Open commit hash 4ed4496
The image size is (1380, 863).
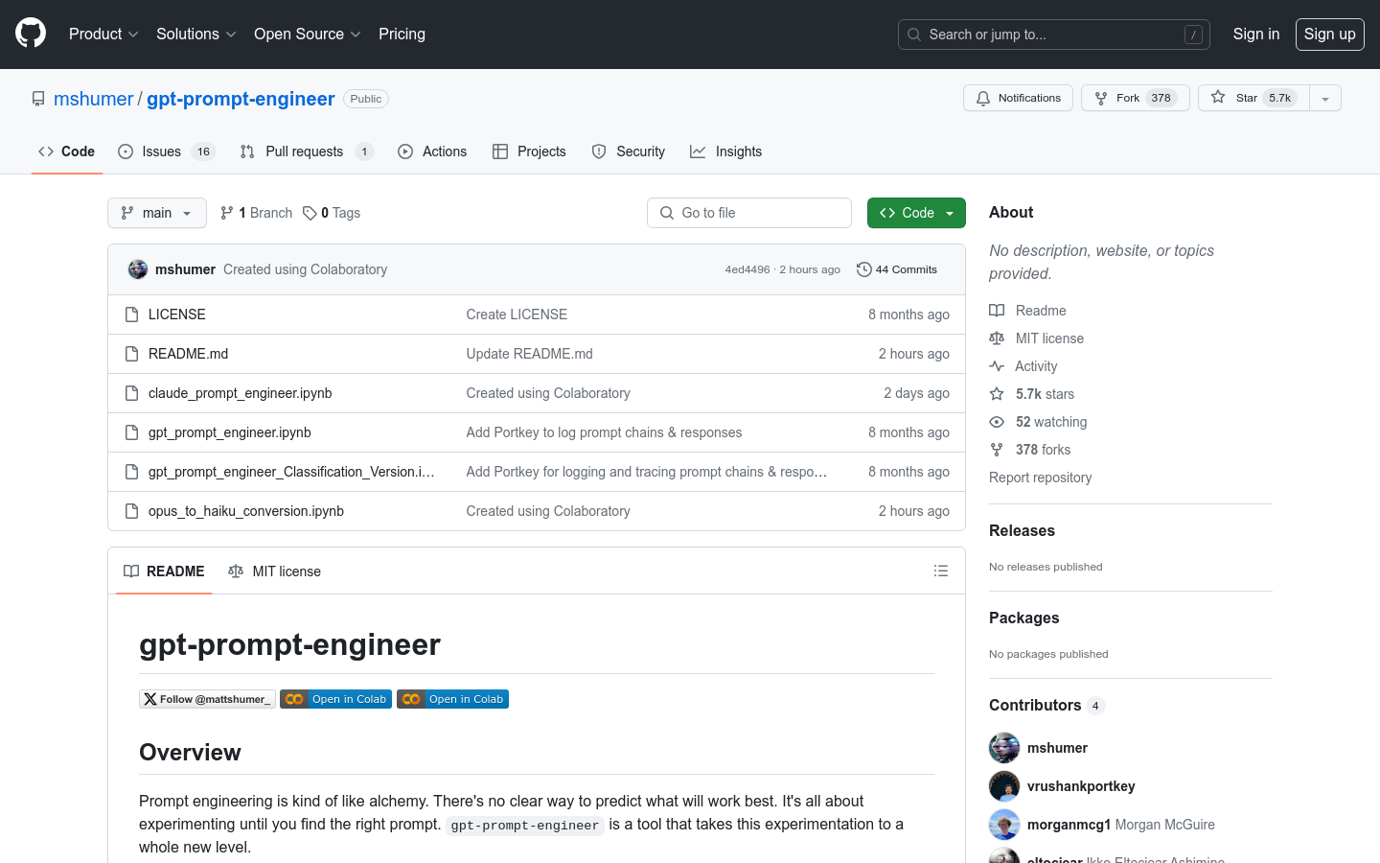(x=747, y=269)
